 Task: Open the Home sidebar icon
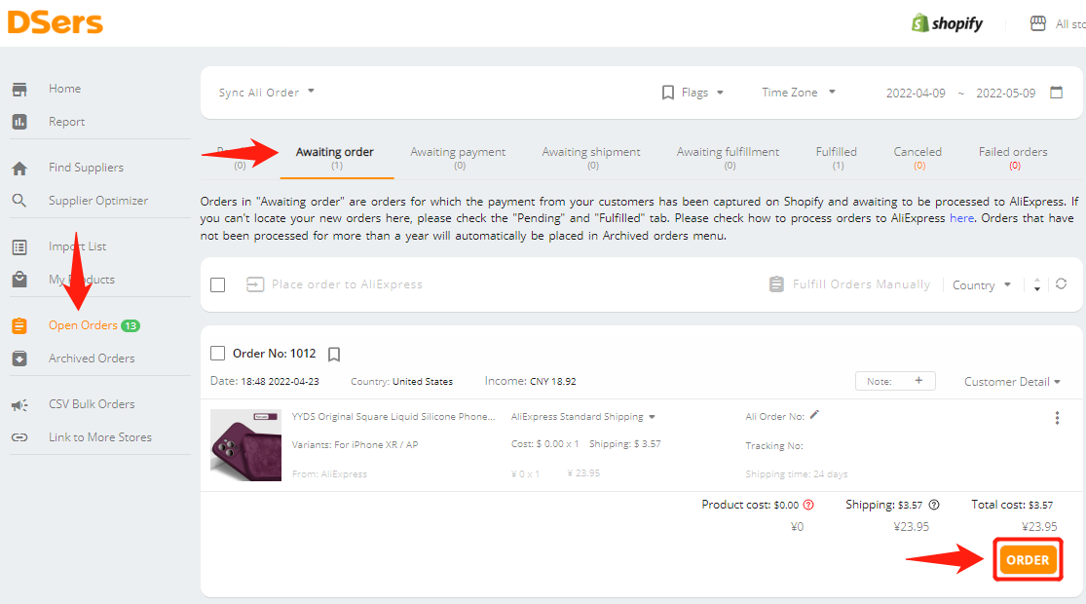coord(19,89)
